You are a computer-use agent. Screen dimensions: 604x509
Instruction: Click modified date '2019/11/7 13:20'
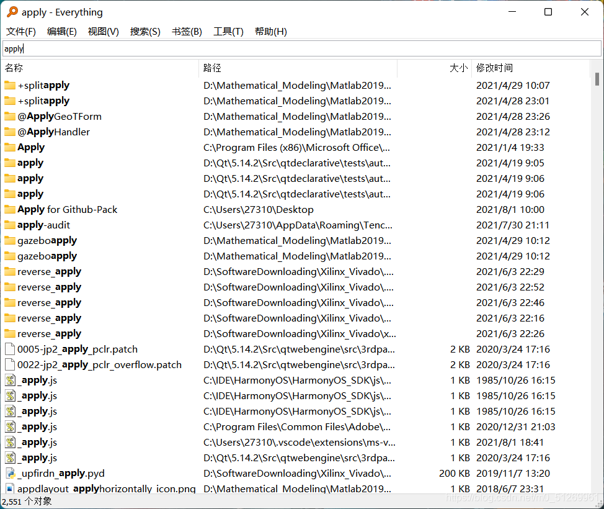tap(513, 473)
